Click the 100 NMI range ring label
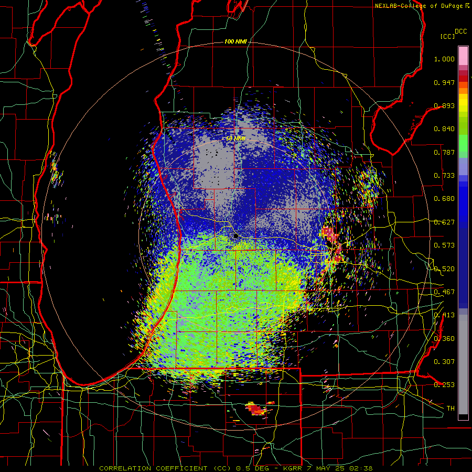 235,41
